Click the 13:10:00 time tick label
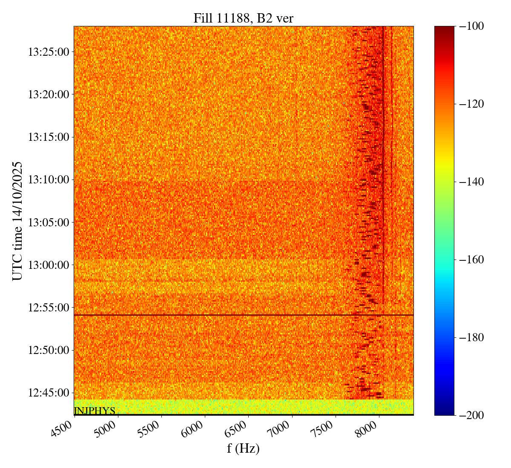Image resolution: width=511 pixels, height=468 pixels. coord(49,180)
